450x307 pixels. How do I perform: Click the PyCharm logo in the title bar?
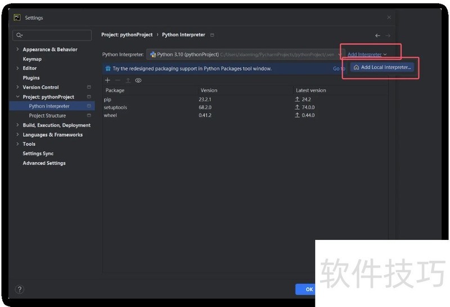[x=17, y=17]
